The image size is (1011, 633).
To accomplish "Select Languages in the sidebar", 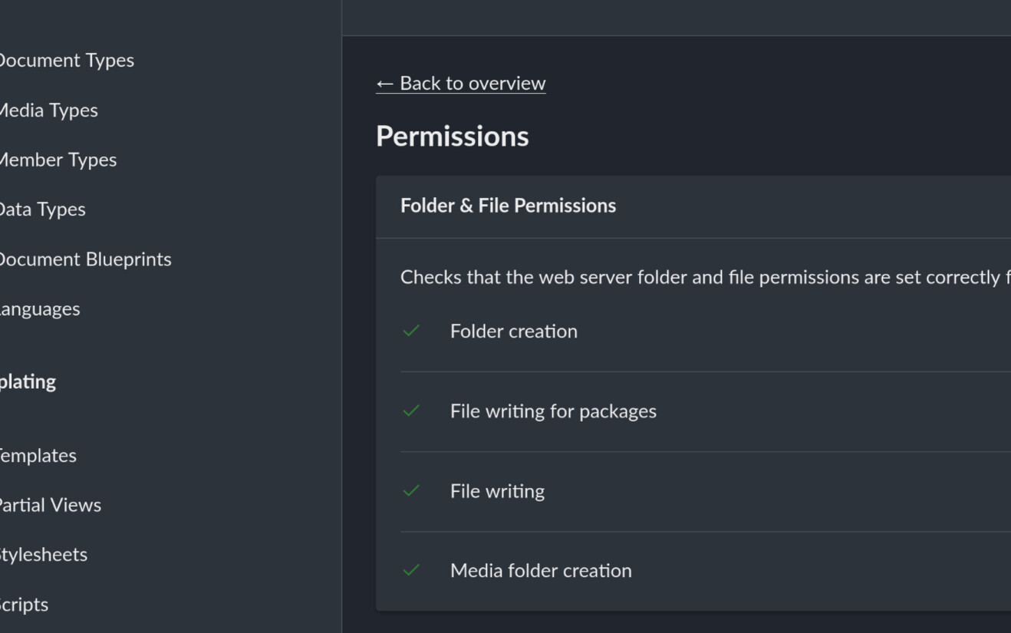I will coord(39,308).
